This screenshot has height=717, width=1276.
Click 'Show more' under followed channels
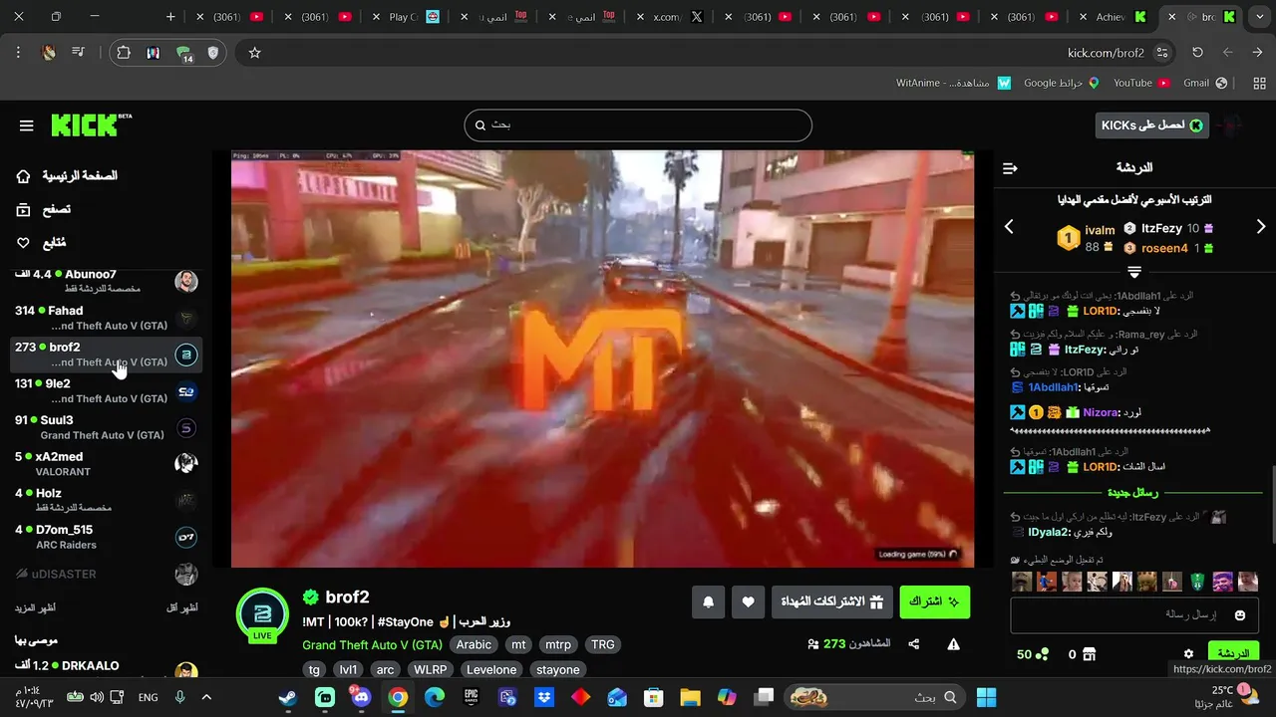[35, 607]
